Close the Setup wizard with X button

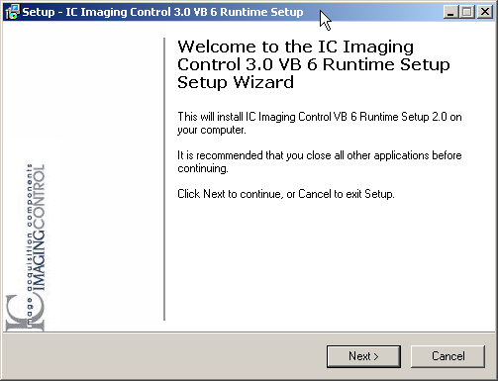tap(485, 12)
